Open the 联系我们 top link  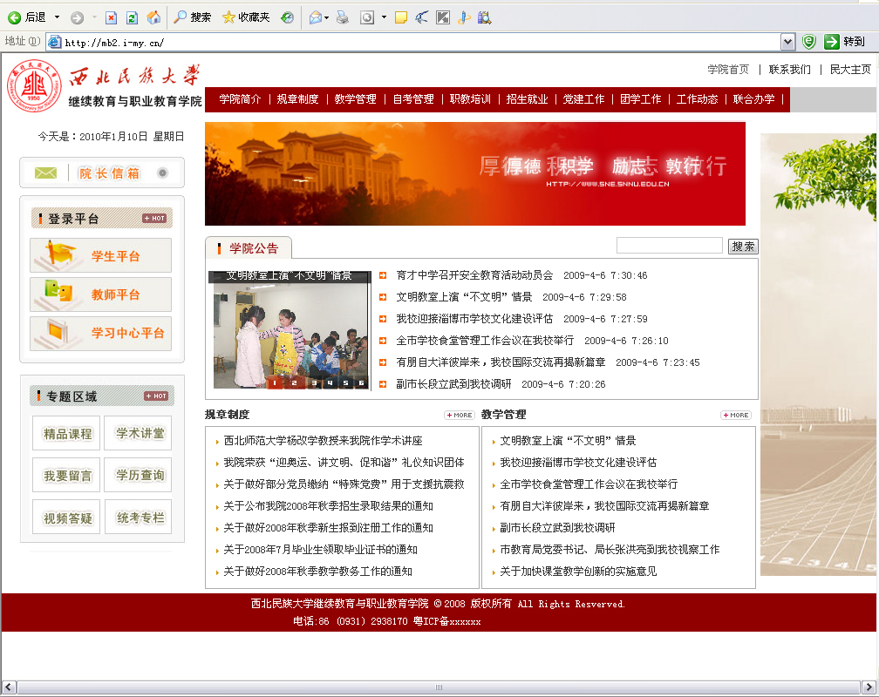(x=789, y=70)
